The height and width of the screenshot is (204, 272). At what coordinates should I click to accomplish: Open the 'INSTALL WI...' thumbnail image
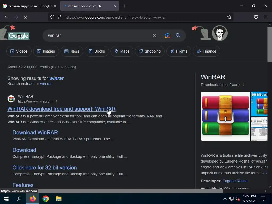pyautogui.click(x=259, y=104)
